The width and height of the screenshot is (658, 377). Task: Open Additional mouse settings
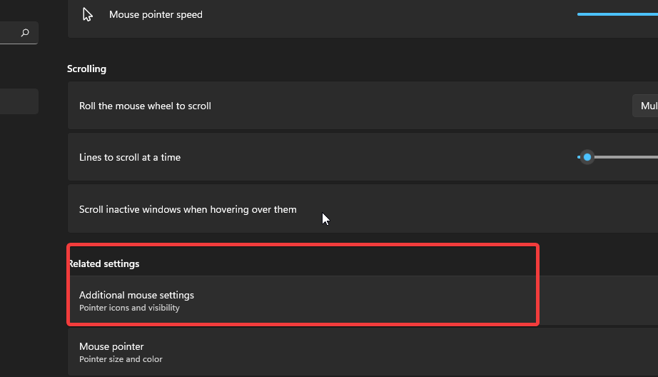[x=300, y=301]
